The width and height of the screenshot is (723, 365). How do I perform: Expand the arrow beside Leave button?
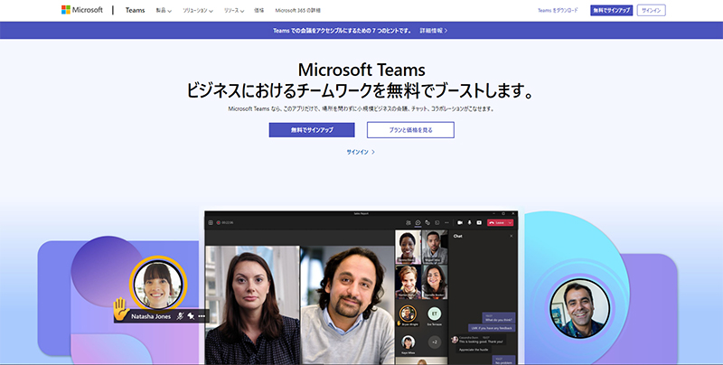(510, 222)
